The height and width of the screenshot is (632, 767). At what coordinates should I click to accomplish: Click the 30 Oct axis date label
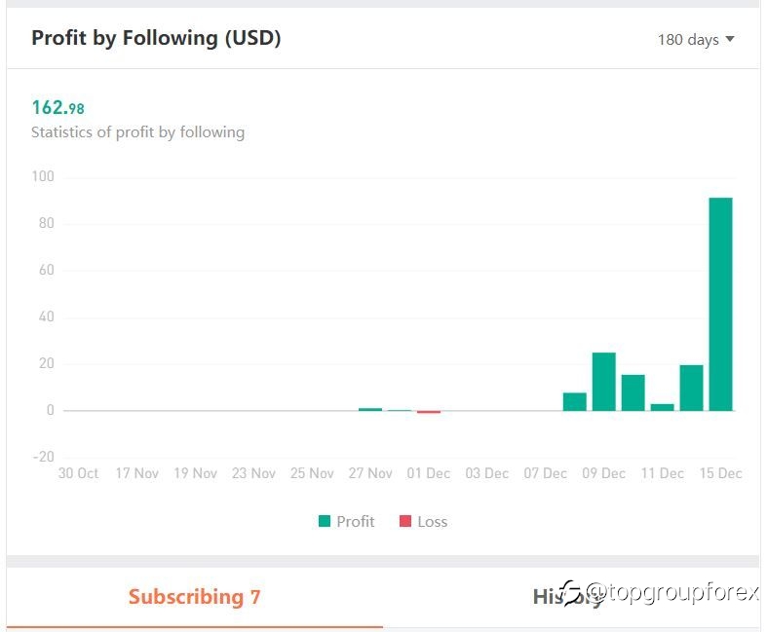click(x=78, y=473)
